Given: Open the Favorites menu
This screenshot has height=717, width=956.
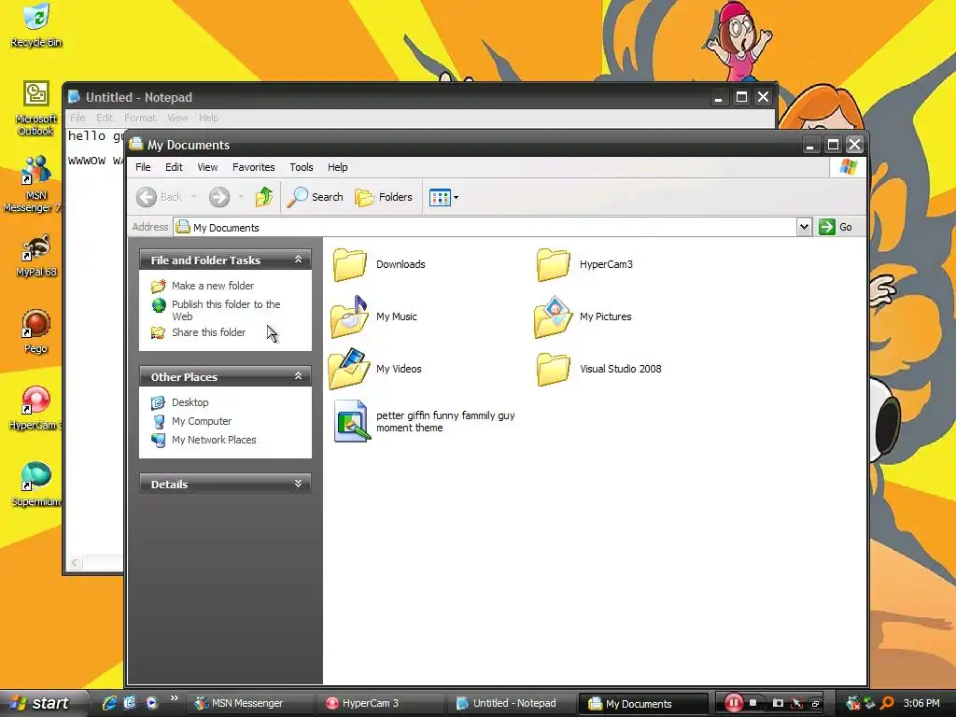Looking at the screenshot, I should (x=254, y=167).
